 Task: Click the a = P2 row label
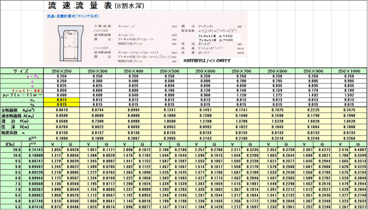click(22, 76)
